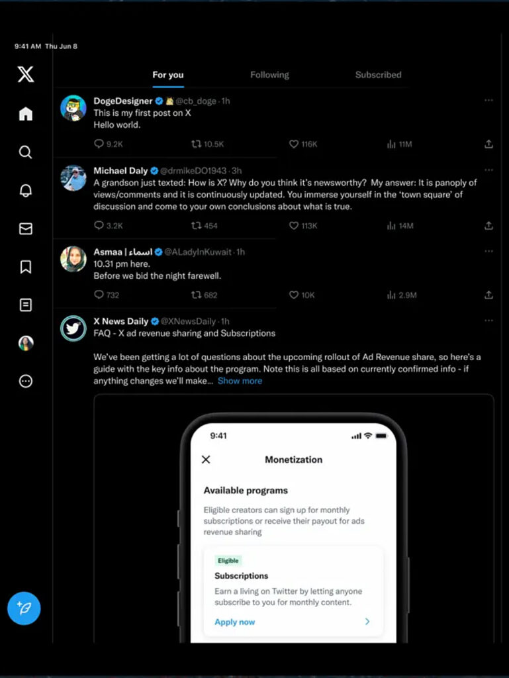Open Lists icon in sidebar
Viewport: 509px width, 678px height.
(x=26, y=305)
